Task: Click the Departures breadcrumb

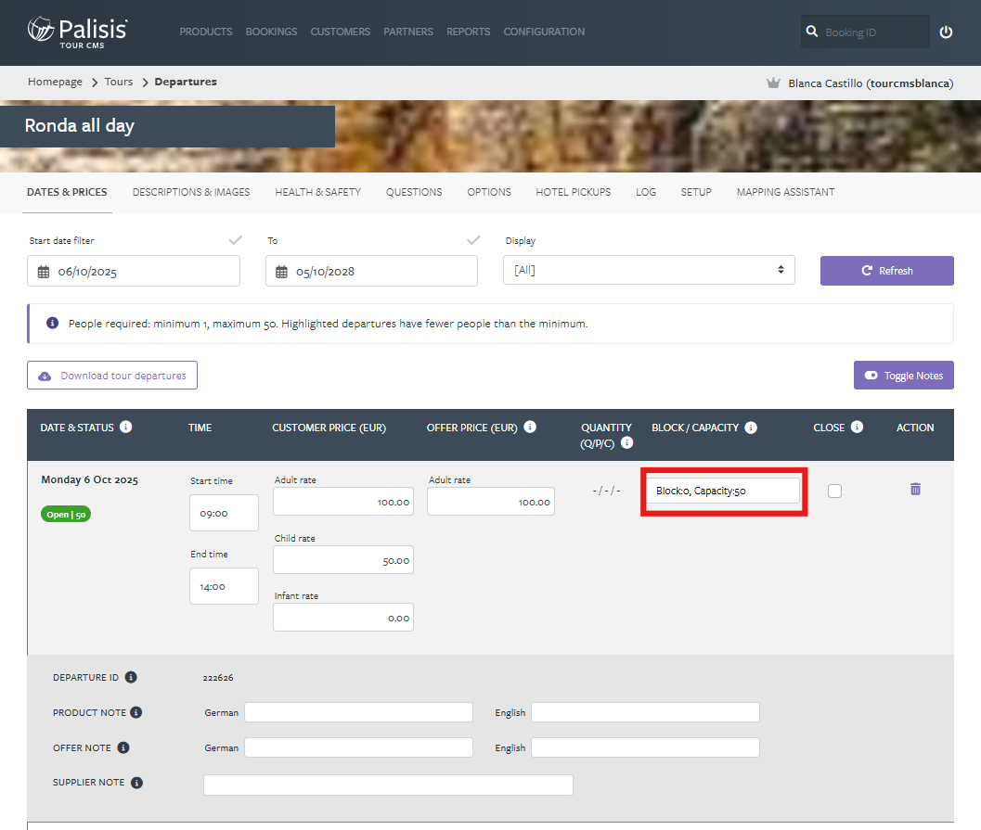Action: click(x=186, y=82)
